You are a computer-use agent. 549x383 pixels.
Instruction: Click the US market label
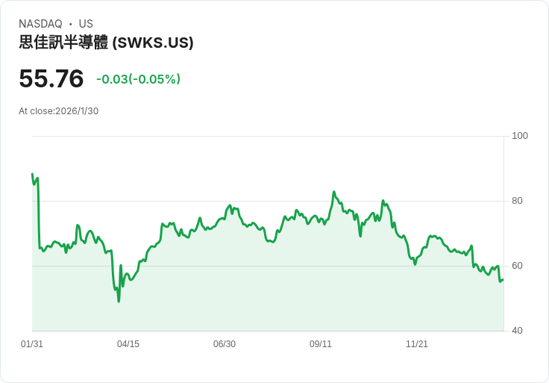(86, 24)
